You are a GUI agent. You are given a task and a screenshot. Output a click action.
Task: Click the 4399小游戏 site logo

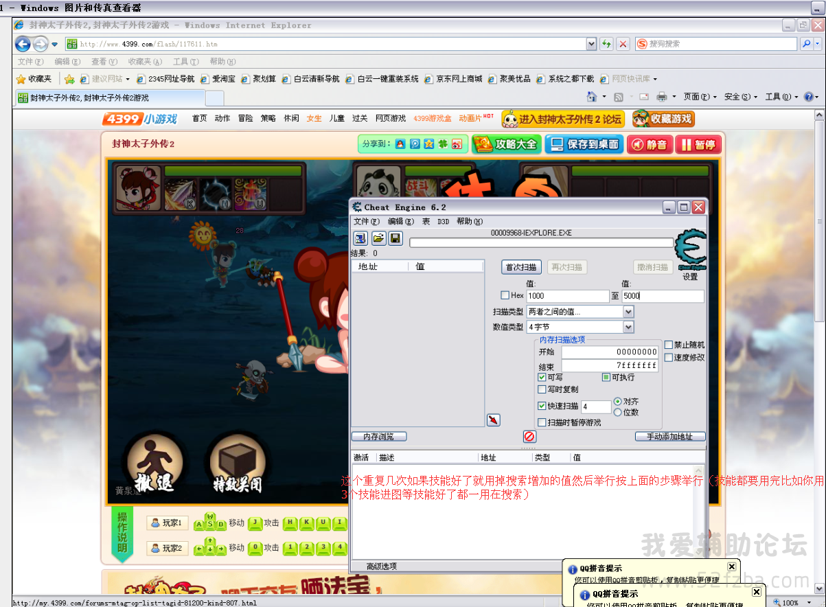[x=140, y=119]
